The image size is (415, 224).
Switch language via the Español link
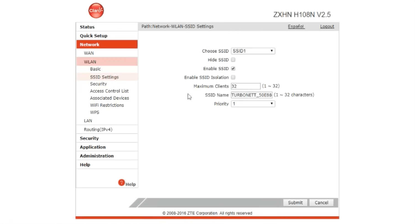point(296,27)
